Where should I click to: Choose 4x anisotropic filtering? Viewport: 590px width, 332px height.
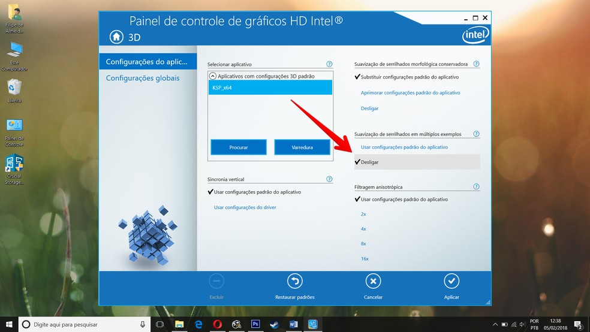pos(363,228)
